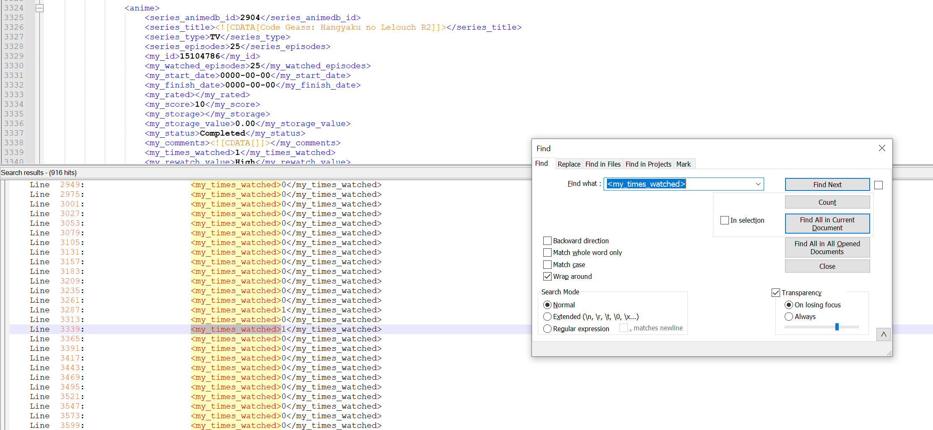Switch to the Find in Files tab
Viewport: 933px width, 430px height.
tap(603, 164)
